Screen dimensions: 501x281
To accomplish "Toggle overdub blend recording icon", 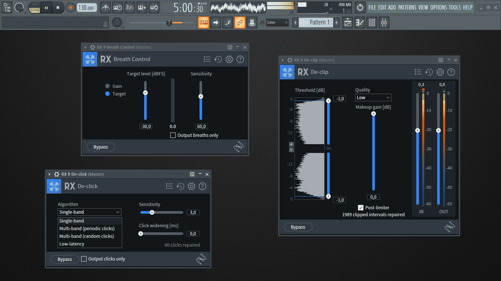I will 142,7.
